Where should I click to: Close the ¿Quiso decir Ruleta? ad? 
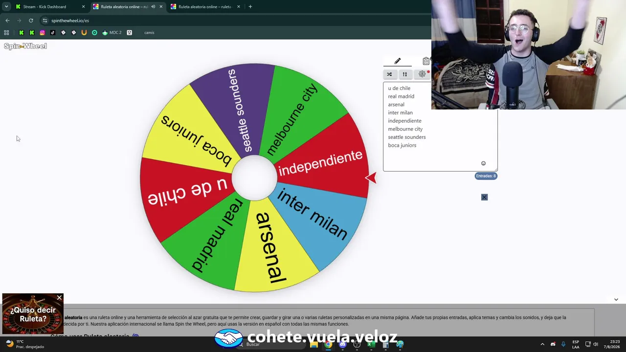pyautogui.click(x=59, y=298)
